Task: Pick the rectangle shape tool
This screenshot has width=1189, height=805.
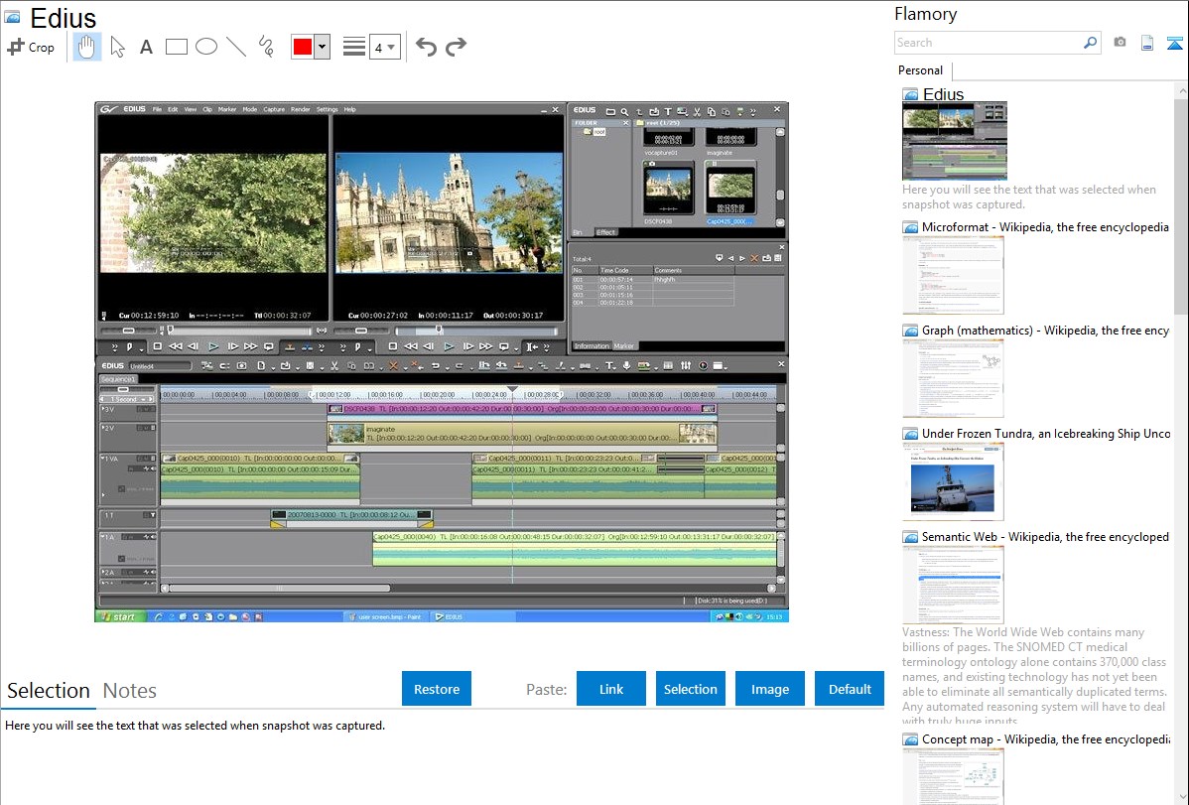Action: [x=177, y=47]
